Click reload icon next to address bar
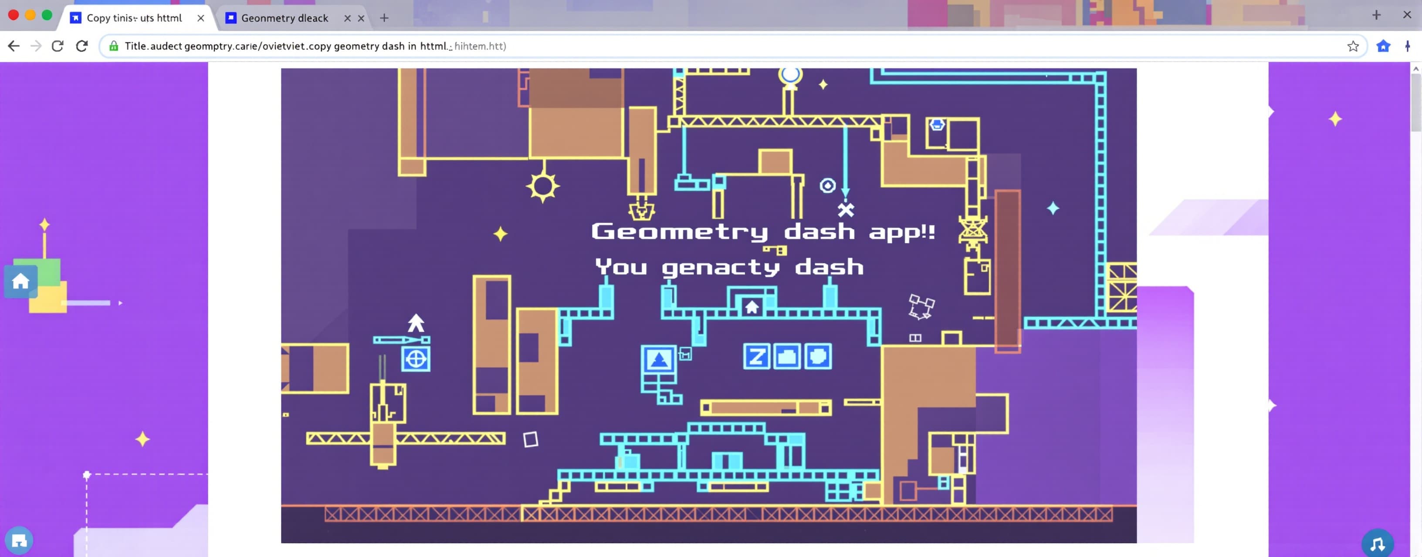This screenshot has width=1422, height=557. tap(82, 46)
